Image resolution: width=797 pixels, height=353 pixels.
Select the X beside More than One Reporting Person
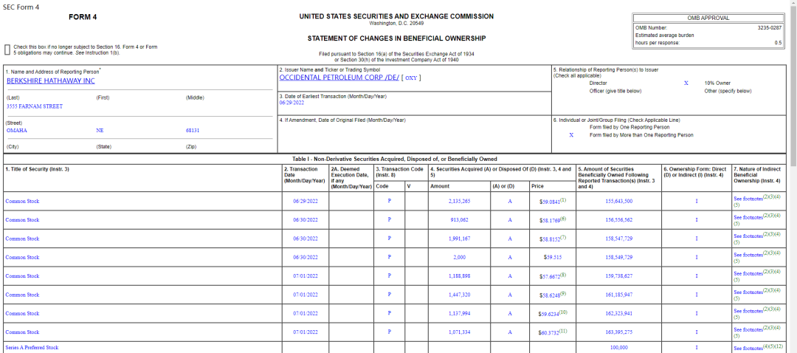(x=571, y=135)
